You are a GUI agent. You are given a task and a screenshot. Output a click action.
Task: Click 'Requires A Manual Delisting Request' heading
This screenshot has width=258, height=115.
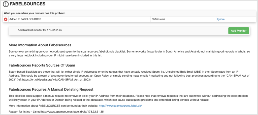click(x=51, y=89)
